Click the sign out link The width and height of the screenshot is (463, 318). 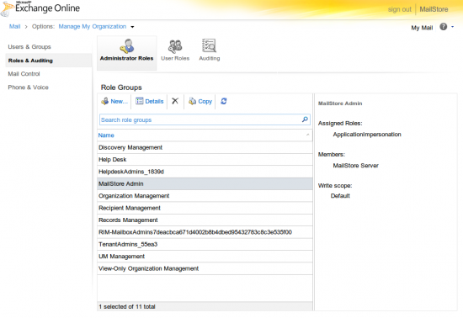click(x=400, y=9)
